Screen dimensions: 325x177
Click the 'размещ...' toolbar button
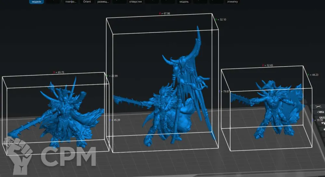103,2
